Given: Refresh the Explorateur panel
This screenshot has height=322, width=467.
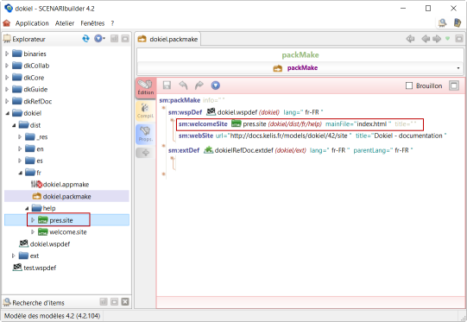Looking at the screenshot, I should click(x=85, y=39).
